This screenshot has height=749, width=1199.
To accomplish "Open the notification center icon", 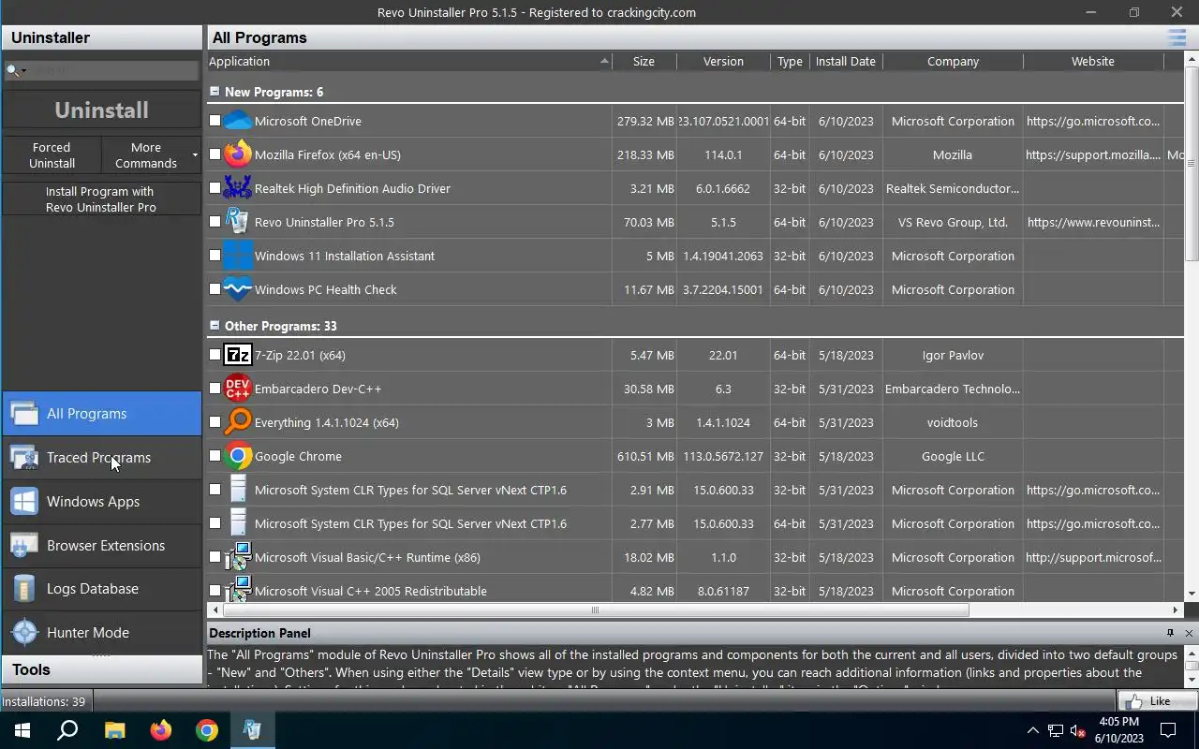I will [x=1168, y=730].
